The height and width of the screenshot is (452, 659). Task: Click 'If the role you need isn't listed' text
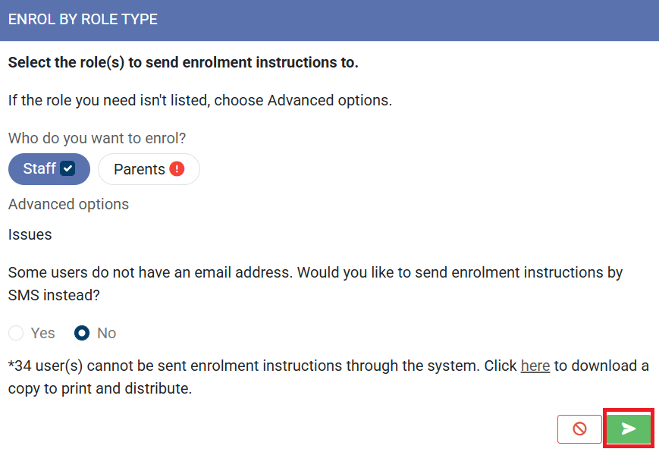199,100
